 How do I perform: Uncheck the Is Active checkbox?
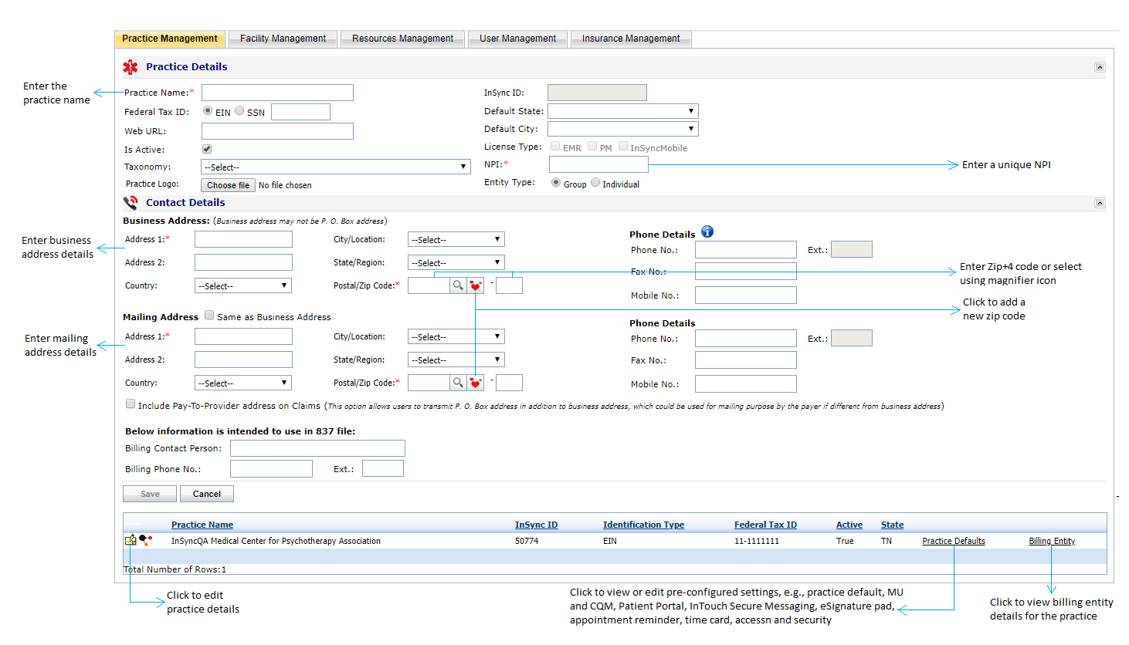207,149
